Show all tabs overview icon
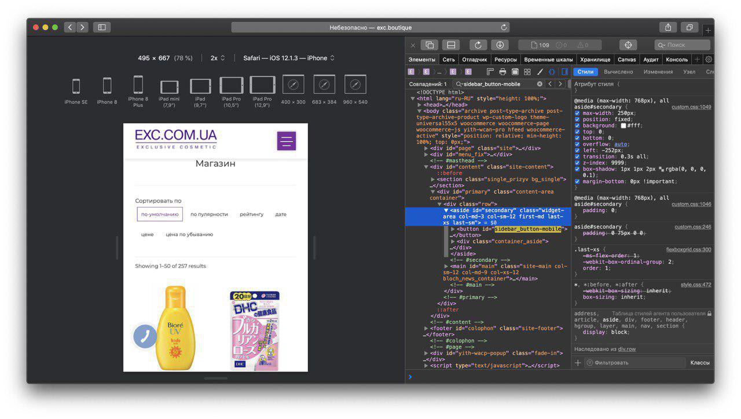 tap(689, 27)
